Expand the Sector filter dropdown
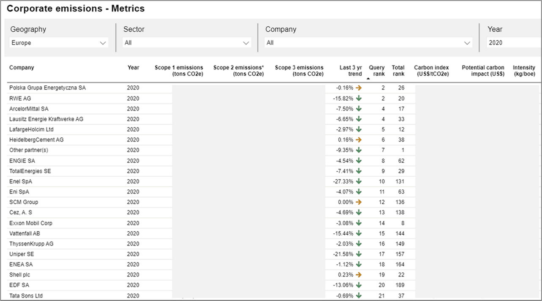This screenshot has height=301, width=542. 187,43
